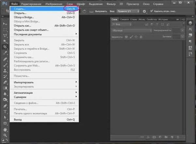Select the Healing Brush tool

5,59
